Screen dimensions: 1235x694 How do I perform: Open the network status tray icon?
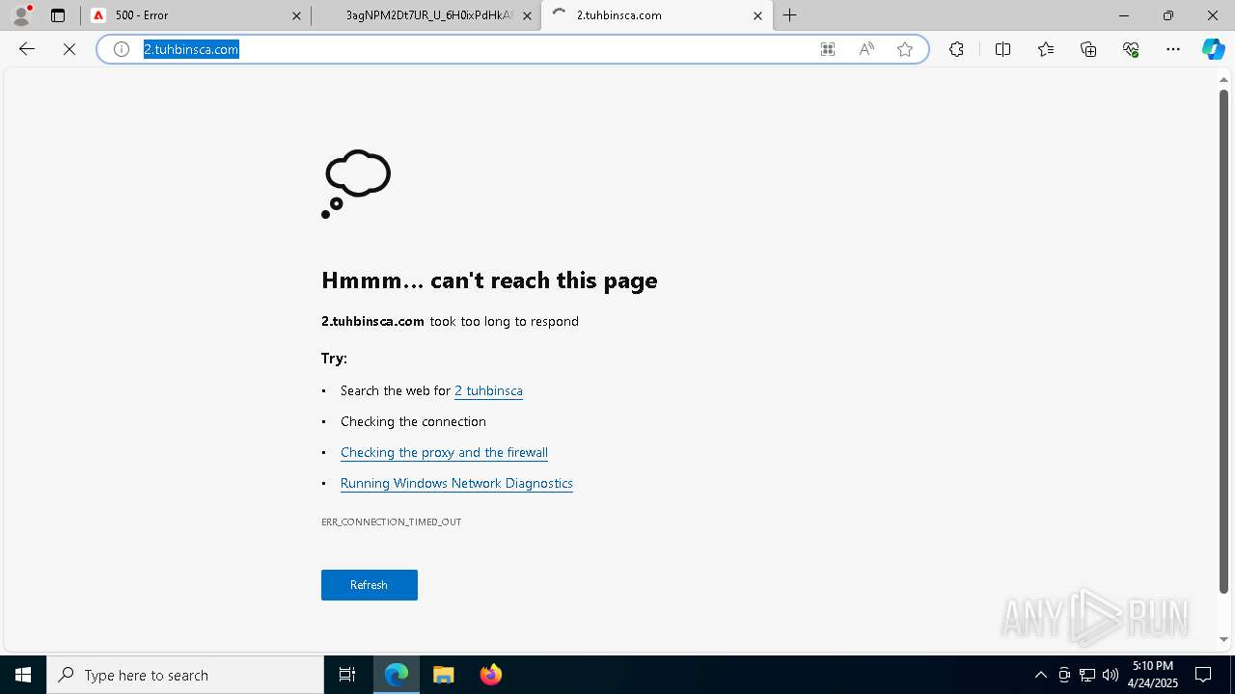pos(1087,675)
